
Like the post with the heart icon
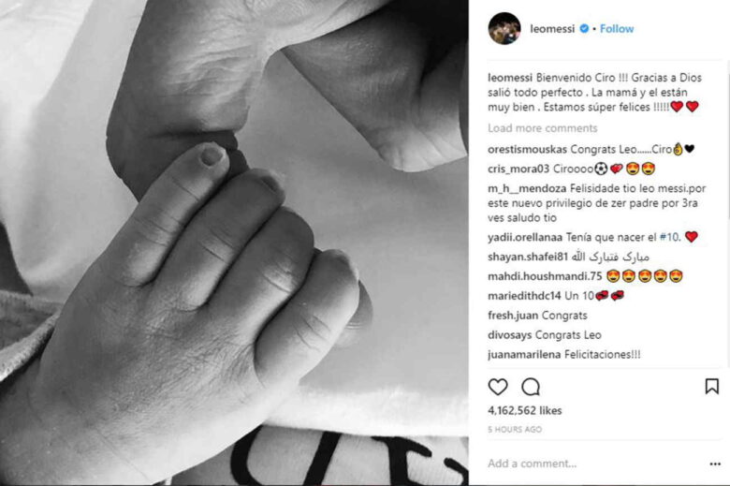[x=498, y=387]
